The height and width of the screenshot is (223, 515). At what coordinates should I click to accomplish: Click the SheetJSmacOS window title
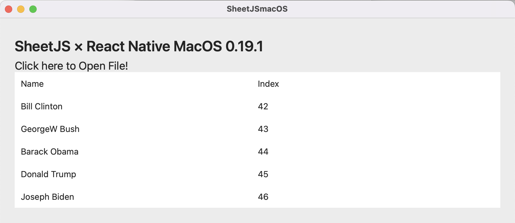click(x=257, y=9)
